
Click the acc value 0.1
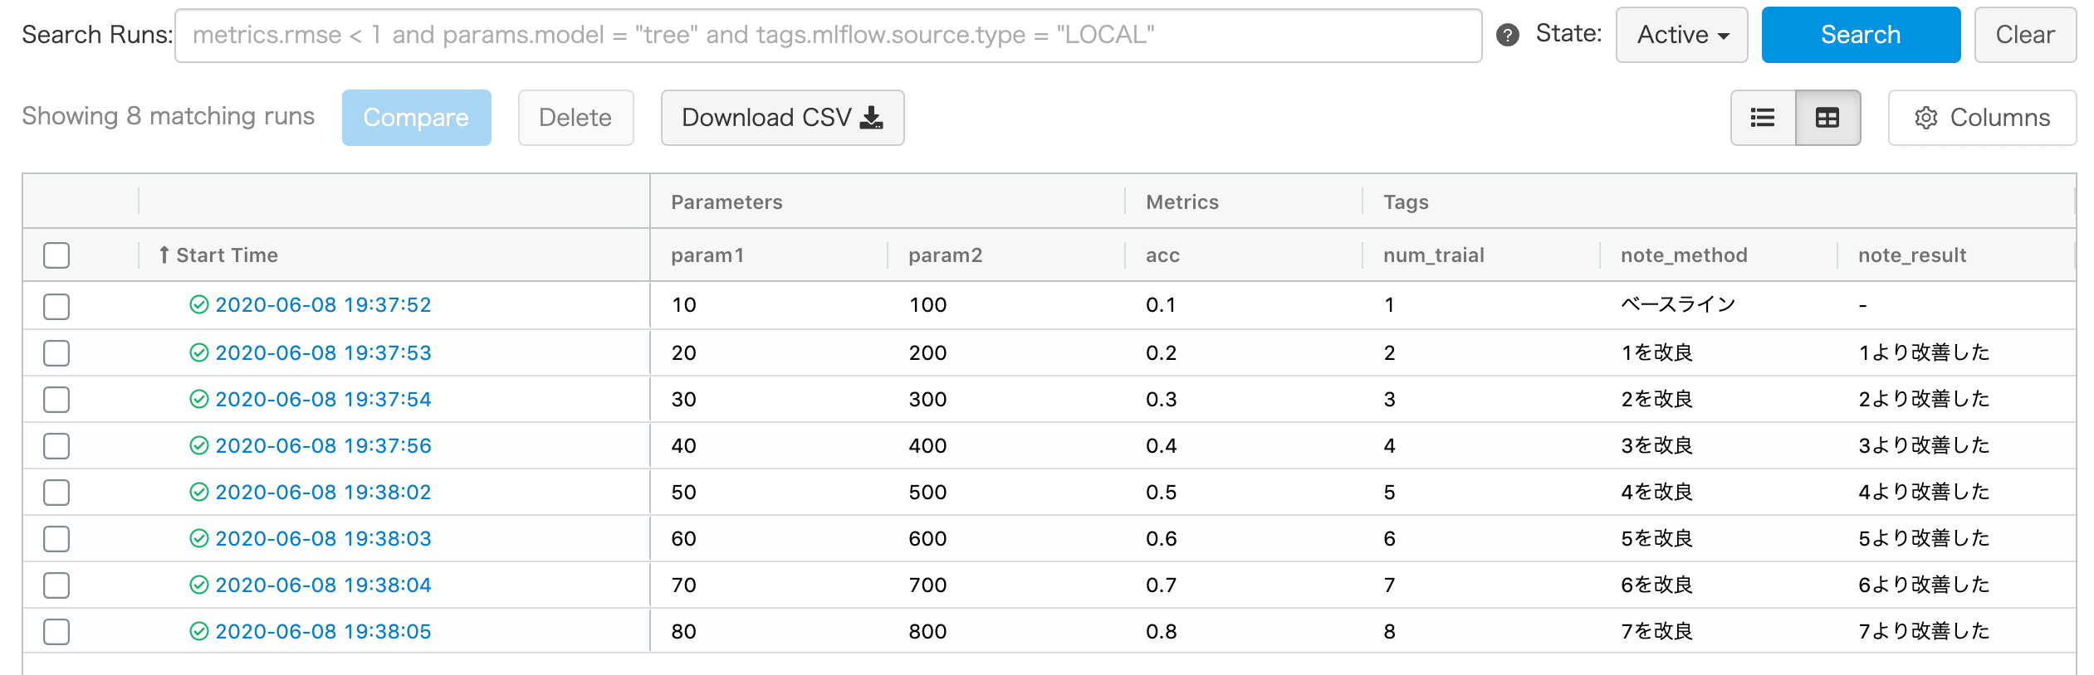[1161, 304]
